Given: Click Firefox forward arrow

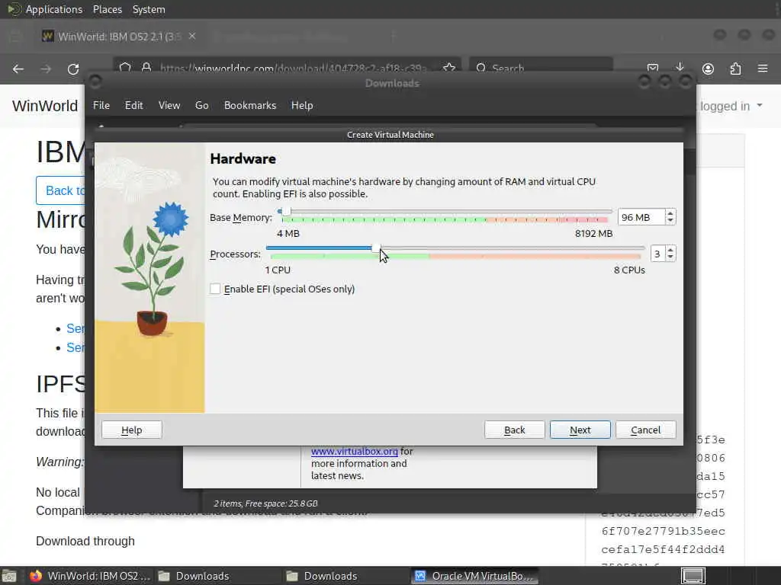Looking at the screenshot, I should pos(46,69).
